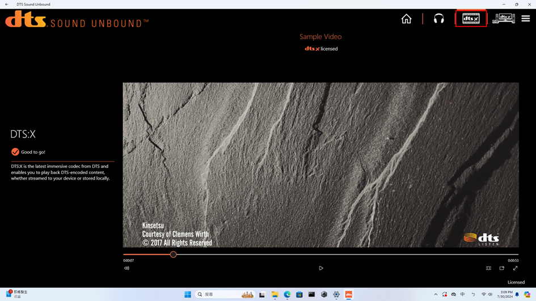Open the clock showing 3:09 PM

coord(506,295)
